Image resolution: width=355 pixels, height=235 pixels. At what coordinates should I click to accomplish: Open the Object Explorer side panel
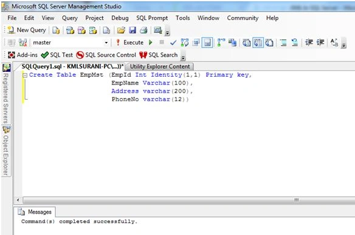tap(6, 150)
